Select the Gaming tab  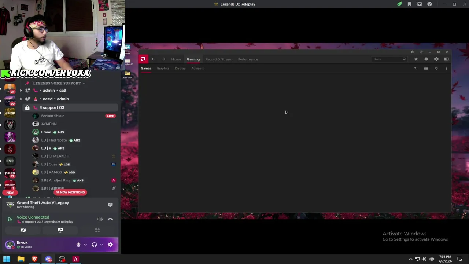[x=193, y=59]
